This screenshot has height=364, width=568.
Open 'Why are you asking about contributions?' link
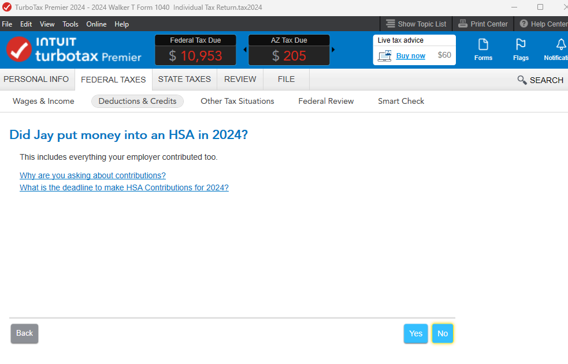click(x=92, y=175)
